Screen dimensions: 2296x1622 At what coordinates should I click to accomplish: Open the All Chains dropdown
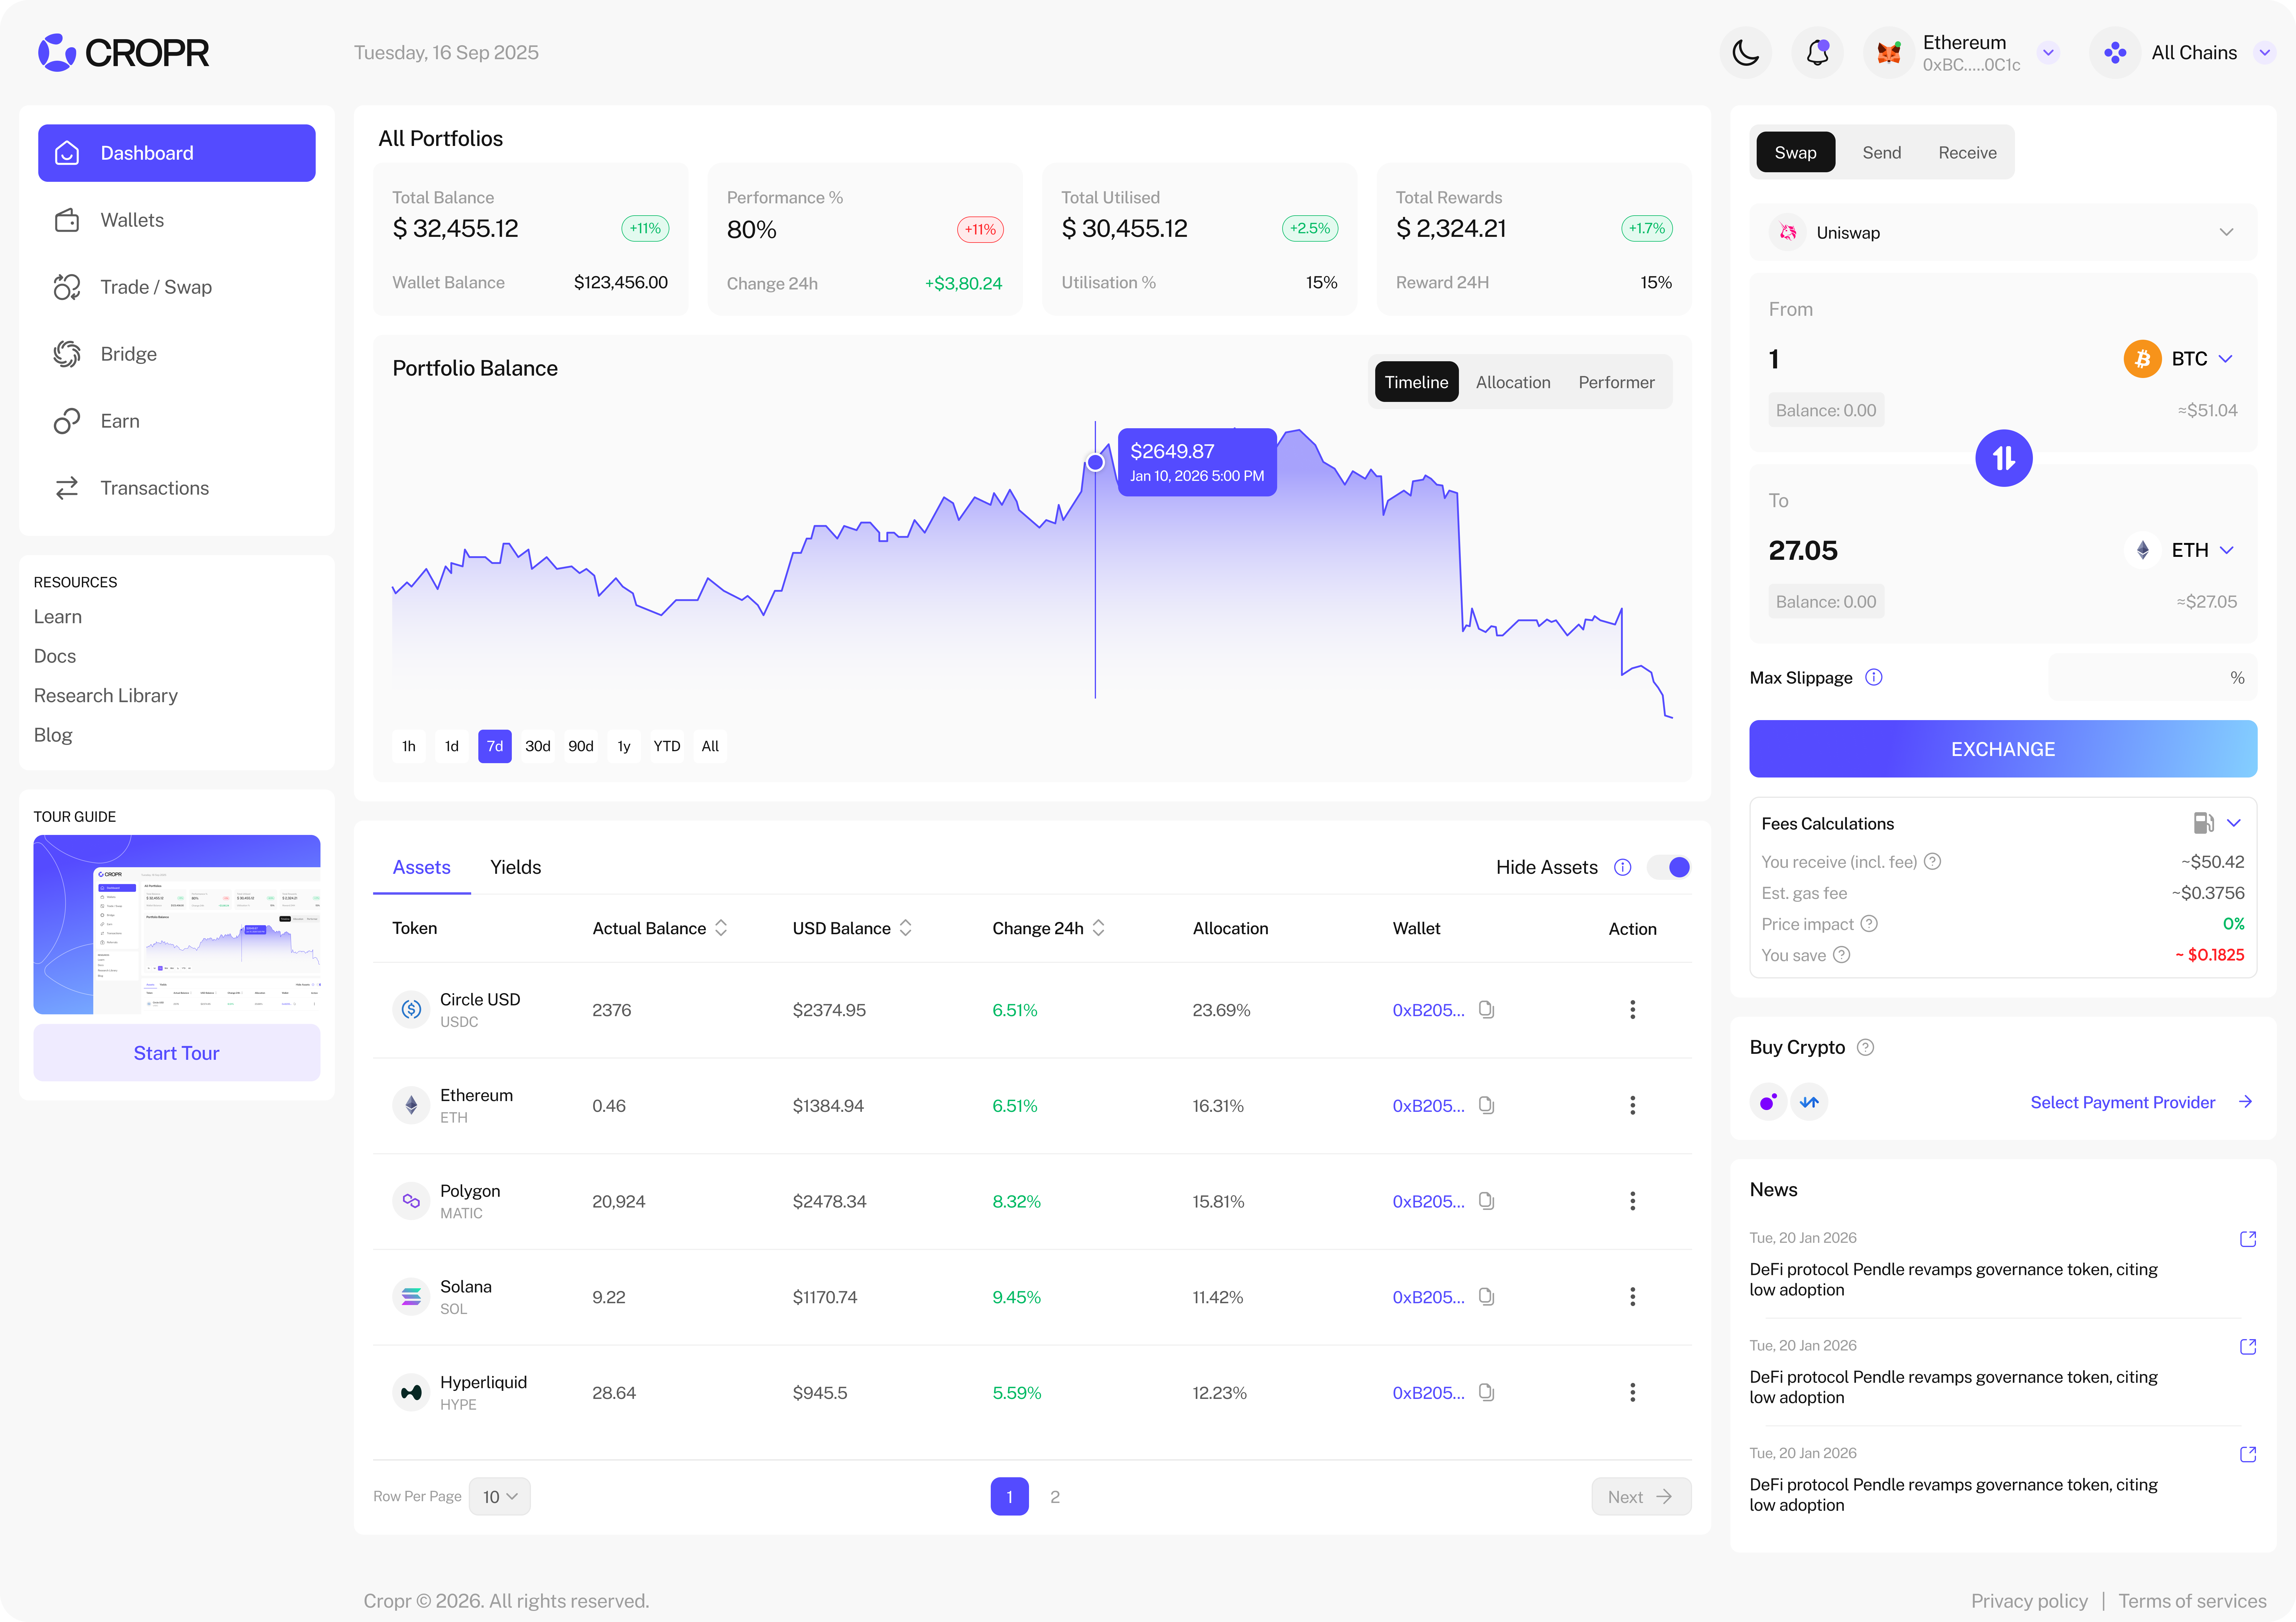pos(2265,53)
